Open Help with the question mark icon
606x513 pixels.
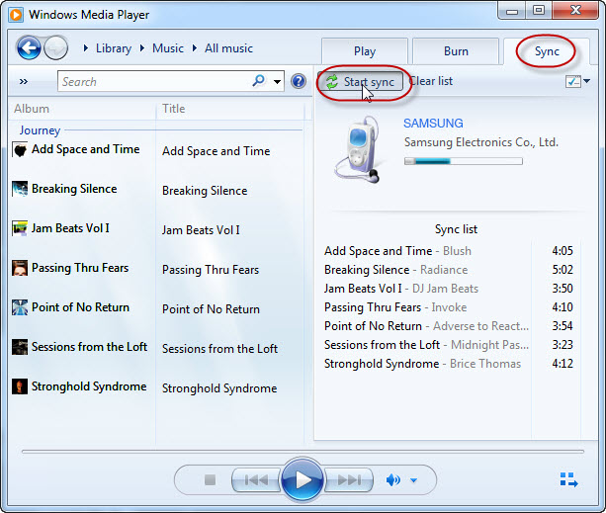pyautogui.click(x=299, y=81)
